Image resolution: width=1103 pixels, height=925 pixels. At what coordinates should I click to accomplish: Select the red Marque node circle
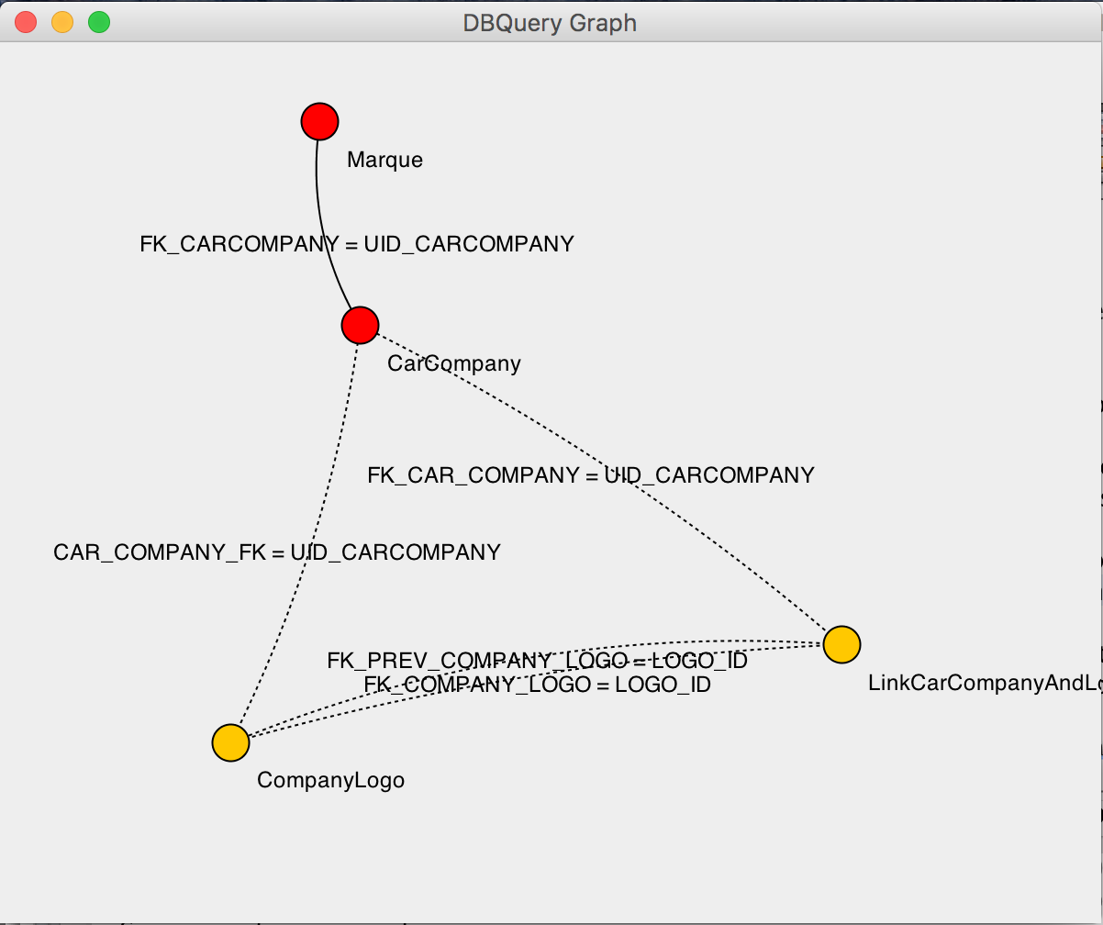tap(319, 121)
